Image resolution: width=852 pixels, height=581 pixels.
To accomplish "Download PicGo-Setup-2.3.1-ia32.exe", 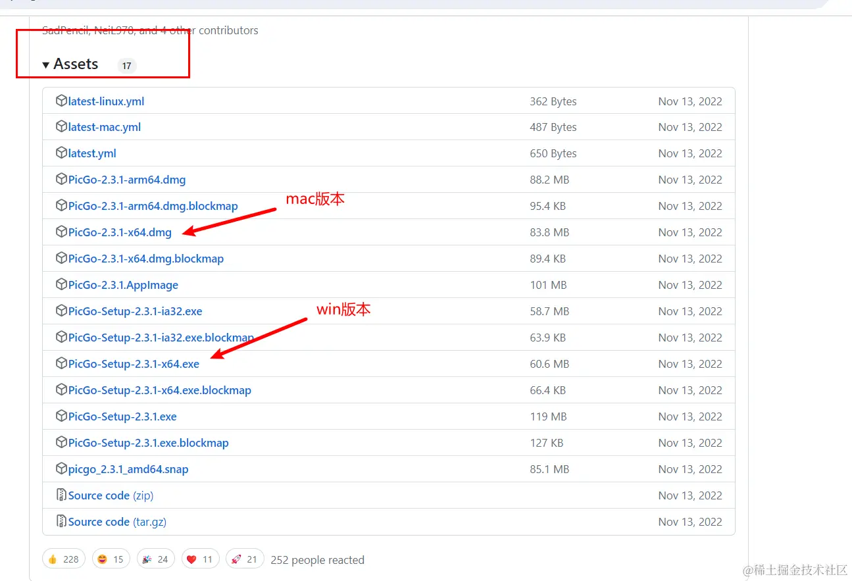I will (136, 311).
